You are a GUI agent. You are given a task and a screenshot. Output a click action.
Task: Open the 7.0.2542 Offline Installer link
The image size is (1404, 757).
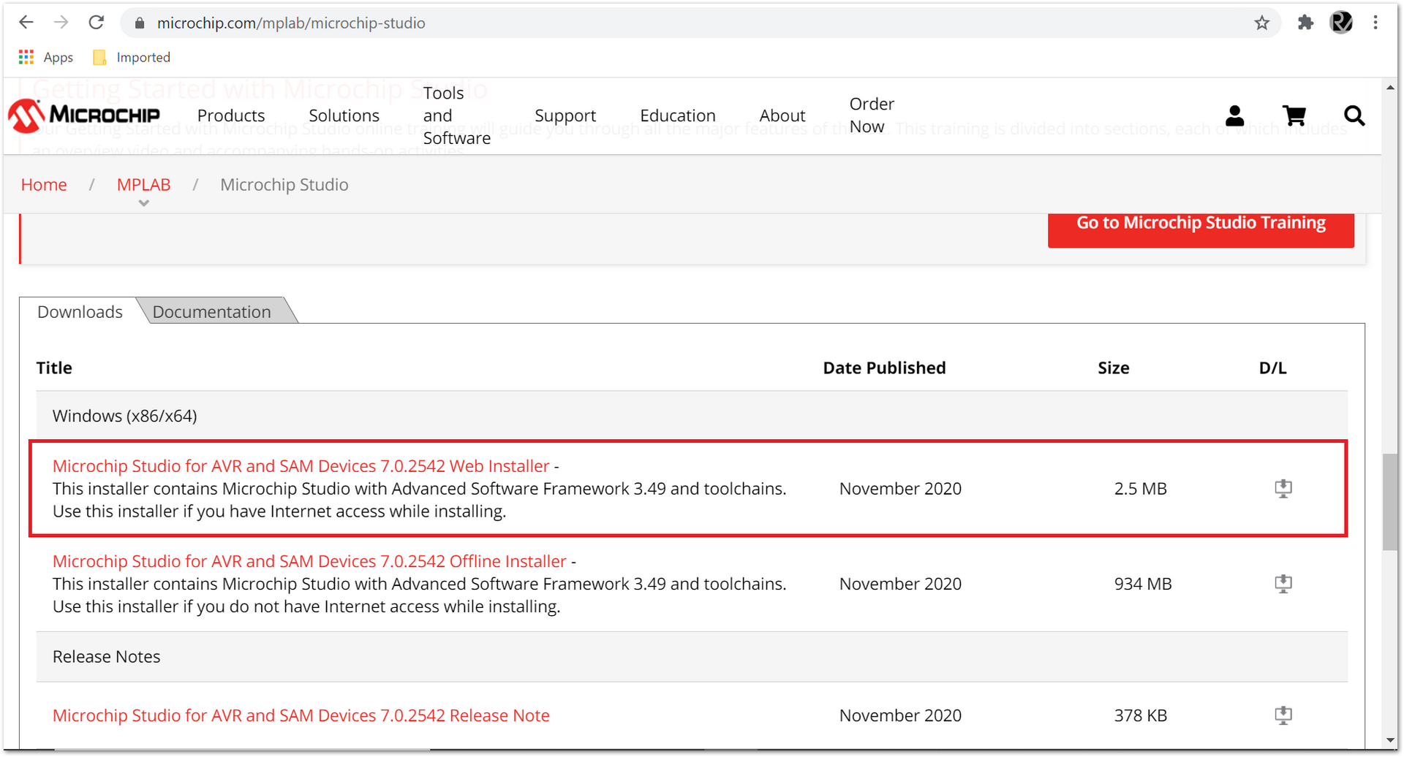309,561
